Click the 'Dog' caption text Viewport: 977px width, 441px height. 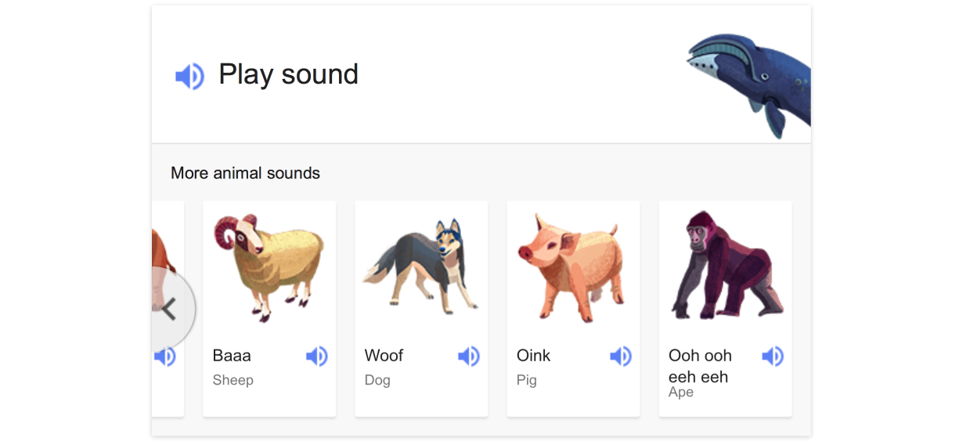pyautogui.click(x=377, y=381)
